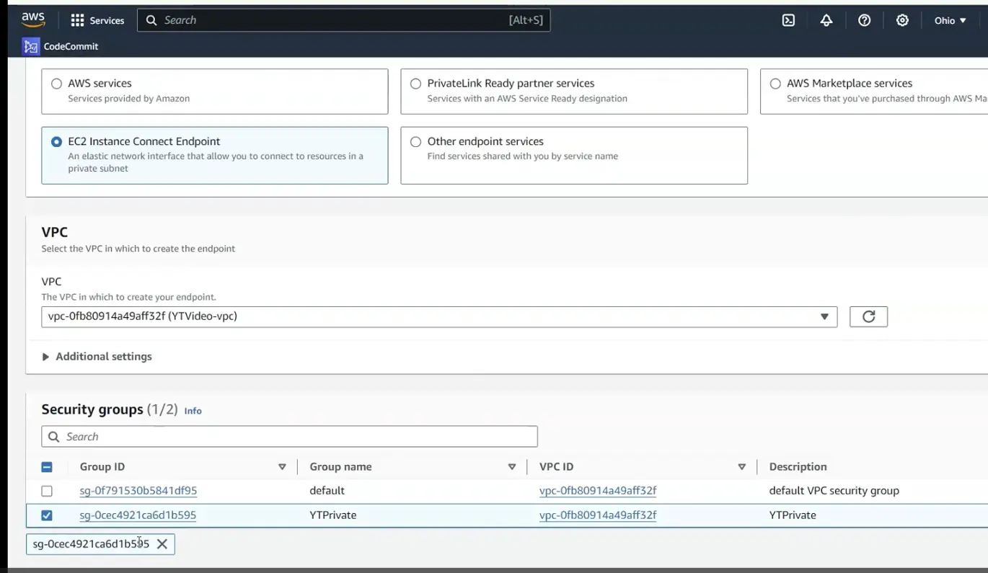
Task: Open the account settings gear icon
Action: pyautogui.click(x=902, y=20)
